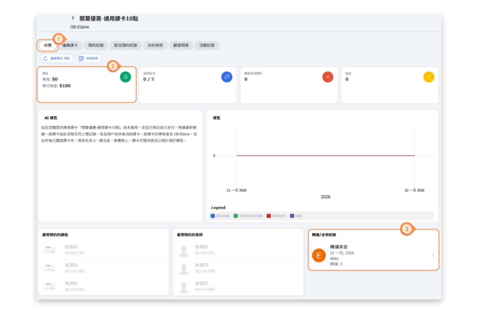Click the blue usage status tag icon
The height and width of the screenshot is (319, 478).
point(226,77)
